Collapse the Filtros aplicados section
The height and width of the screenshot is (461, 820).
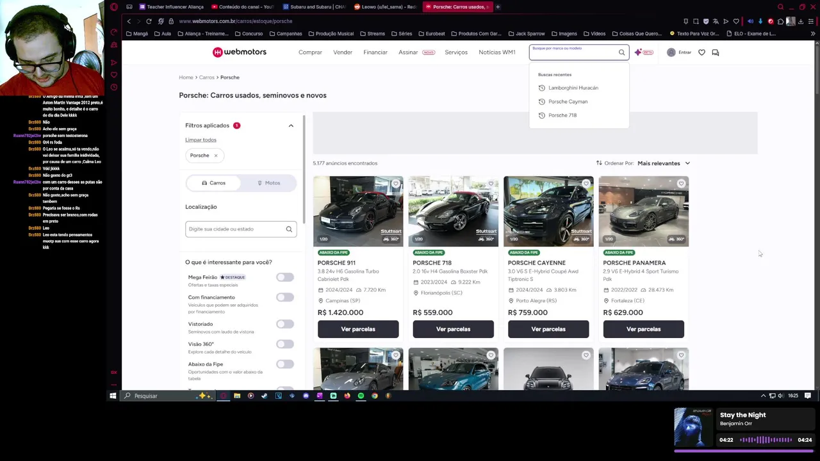(x=291, y=125)
